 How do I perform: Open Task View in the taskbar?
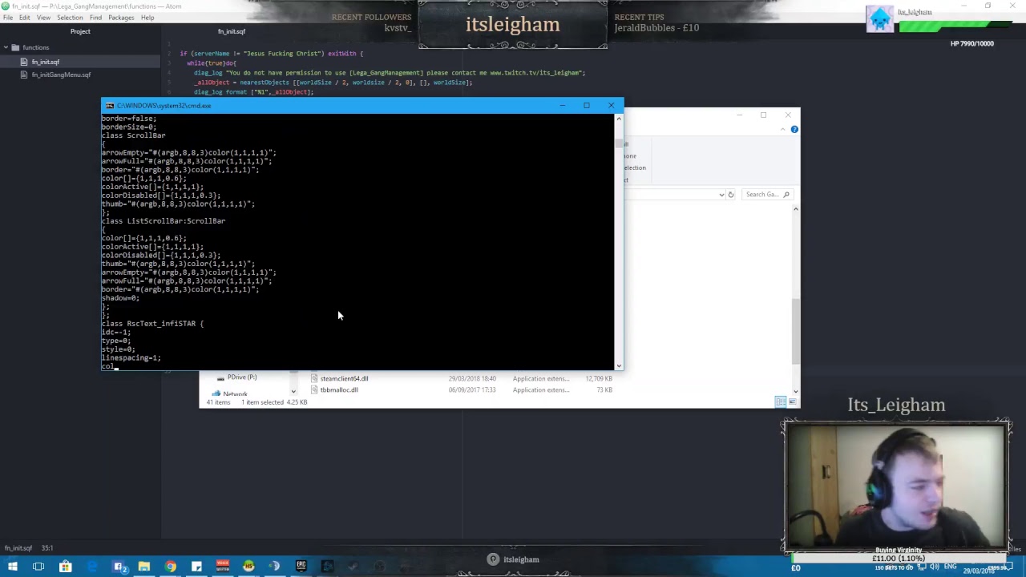tap(38, 567)
